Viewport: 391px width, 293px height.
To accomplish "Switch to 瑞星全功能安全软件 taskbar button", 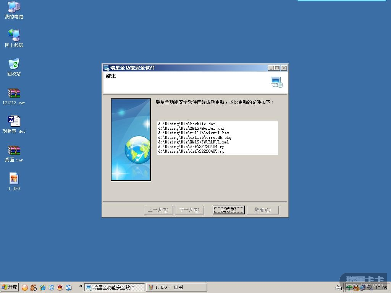I will 115,287.
